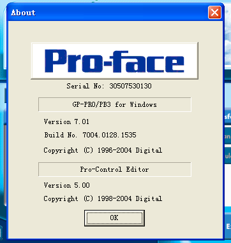231x243 pixels.
Task: Click the blue title bar right of About
Action: (x=121, y=13)
